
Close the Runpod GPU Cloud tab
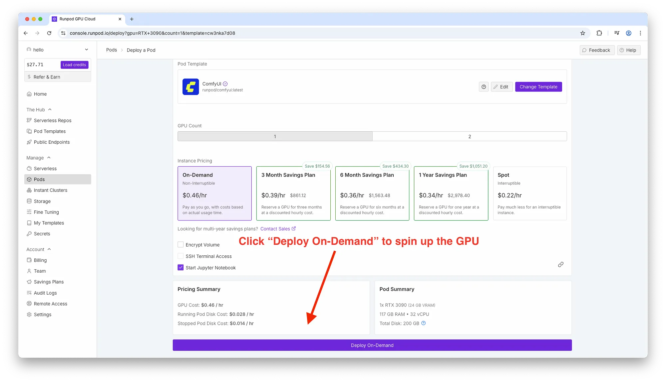point(120,19)
